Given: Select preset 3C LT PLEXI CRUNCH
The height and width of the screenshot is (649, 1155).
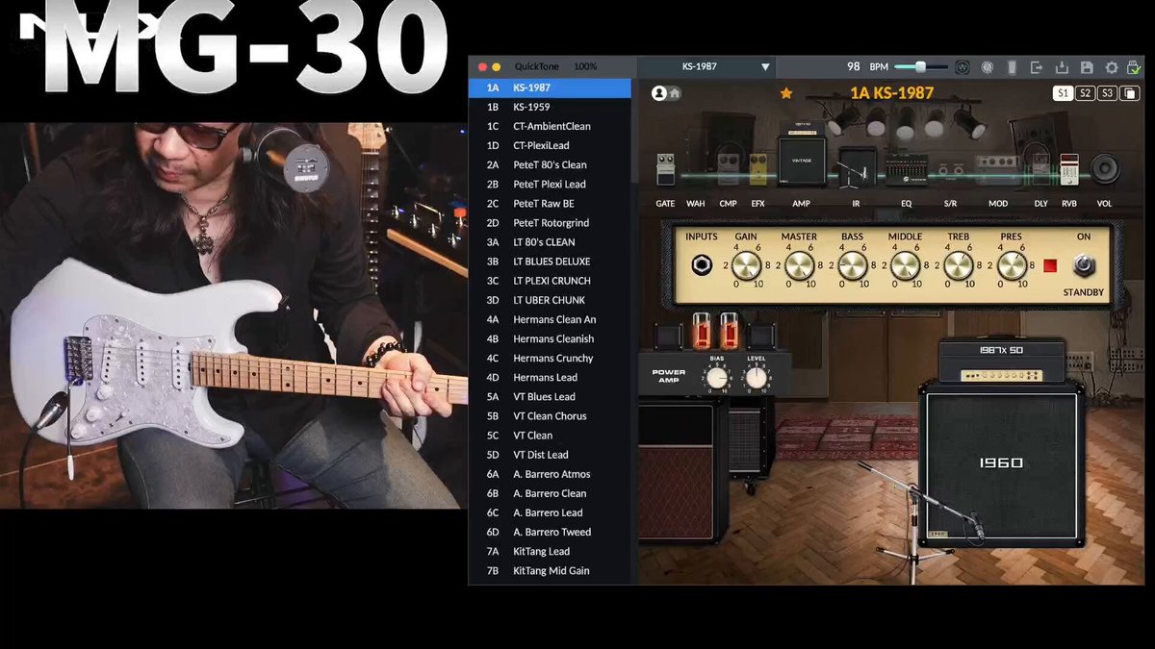Looking at the screenshot, I should [550, 281].
